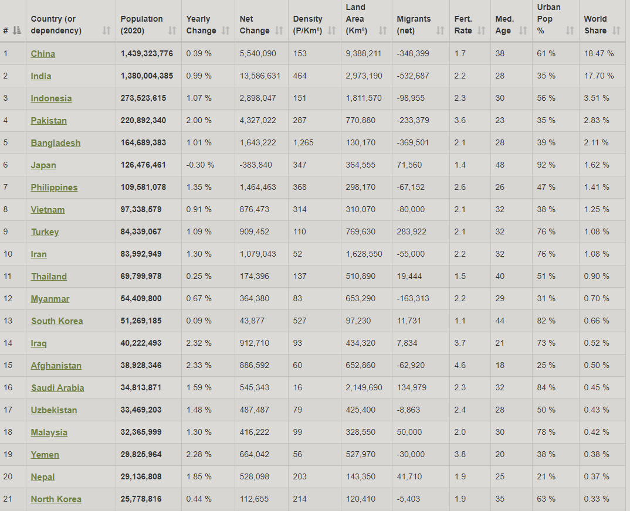Sort by Med. Age arrows icon
Viewport: 630px width, 511px height.
pos(523,30)
